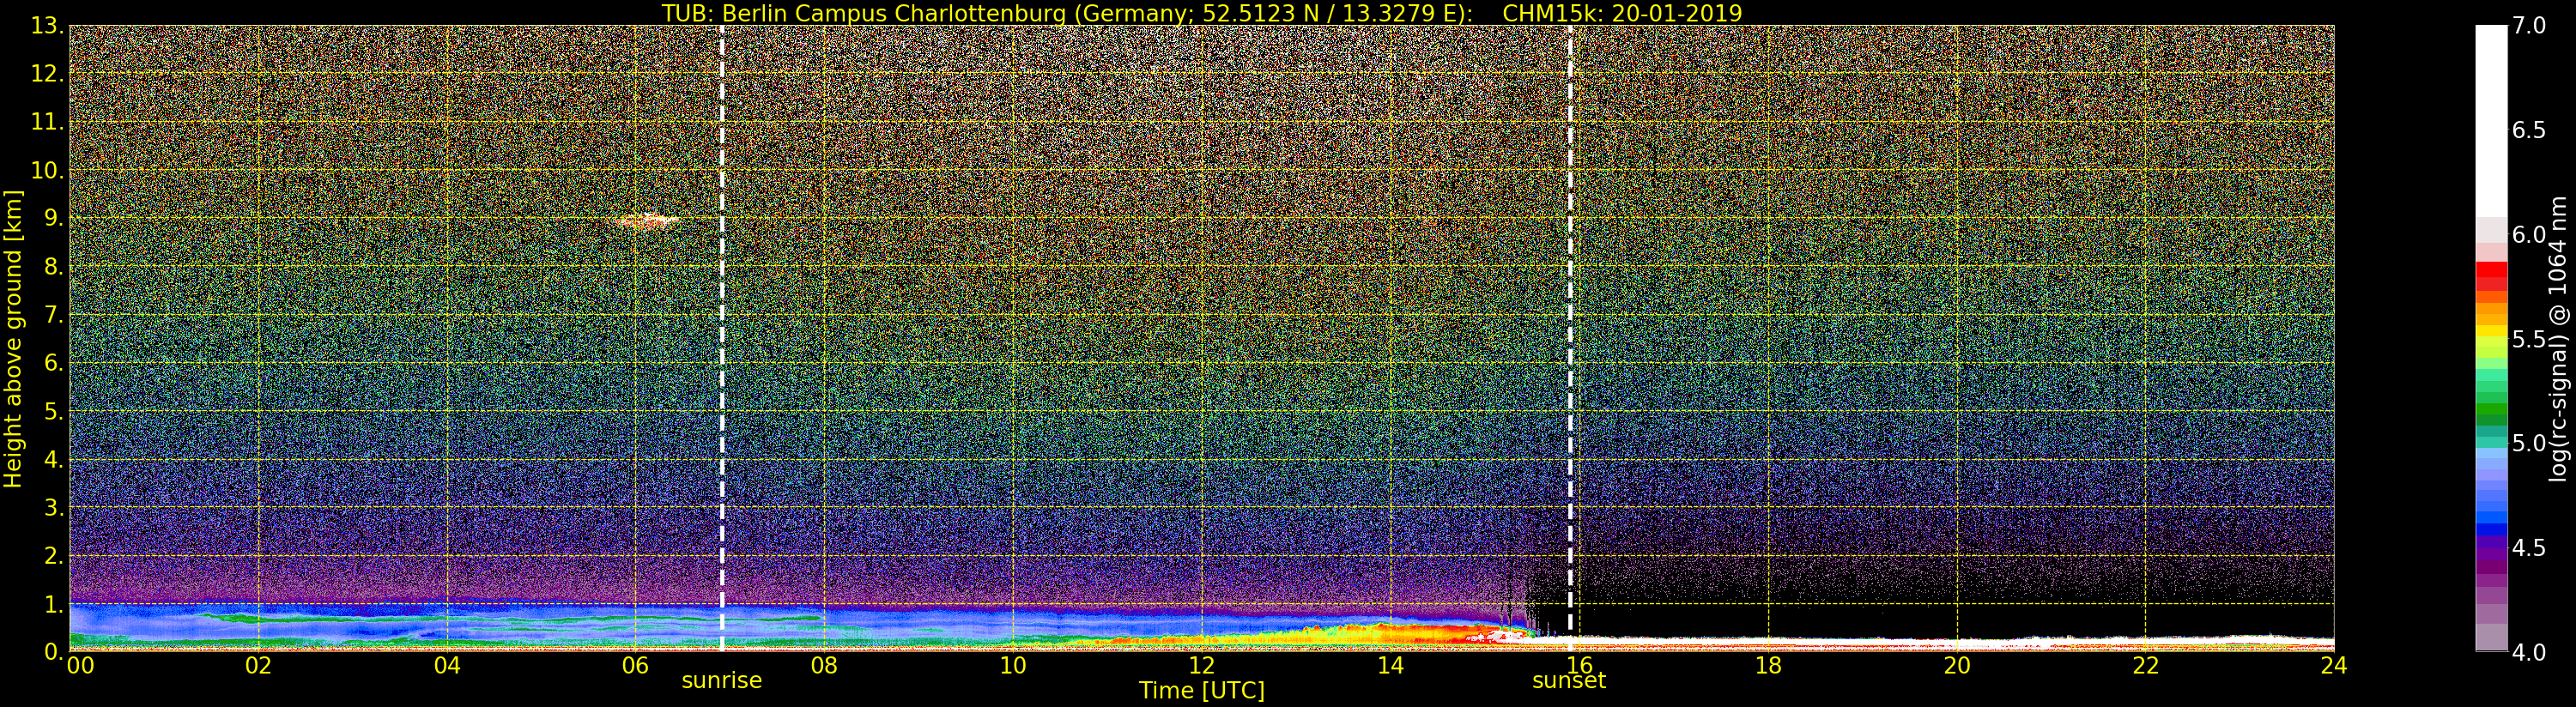Select the '7.' tick on the height axis
The width and height of the screenshot is (2576, 707).
click(53, 315)
